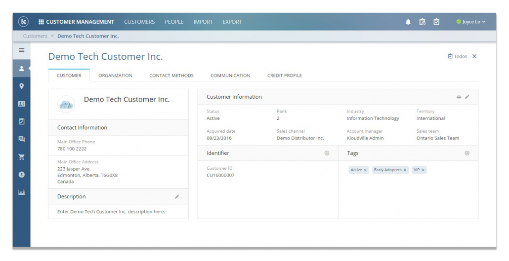Click the International territory value
509x261 pixels.
pos(431,118)
